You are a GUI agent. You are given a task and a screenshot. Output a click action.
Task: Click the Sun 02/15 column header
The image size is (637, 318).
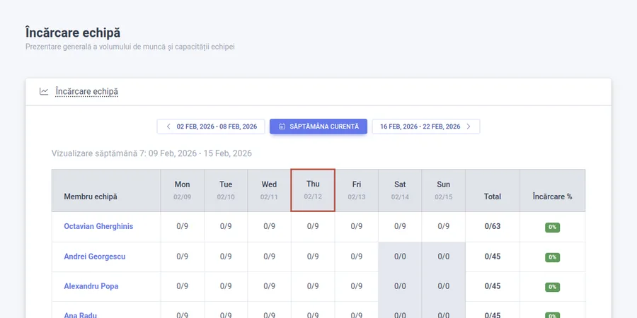pyautogui.click(x=444, y=190)
